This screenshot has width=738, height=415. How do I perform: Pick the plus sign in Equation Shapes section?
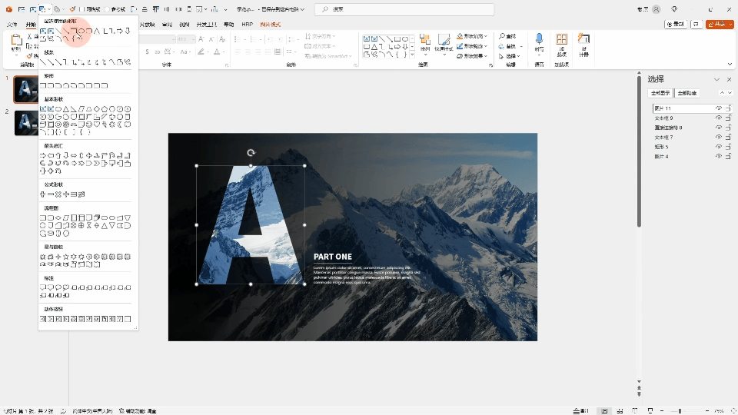pyautogui.click(x=43, y=194)
